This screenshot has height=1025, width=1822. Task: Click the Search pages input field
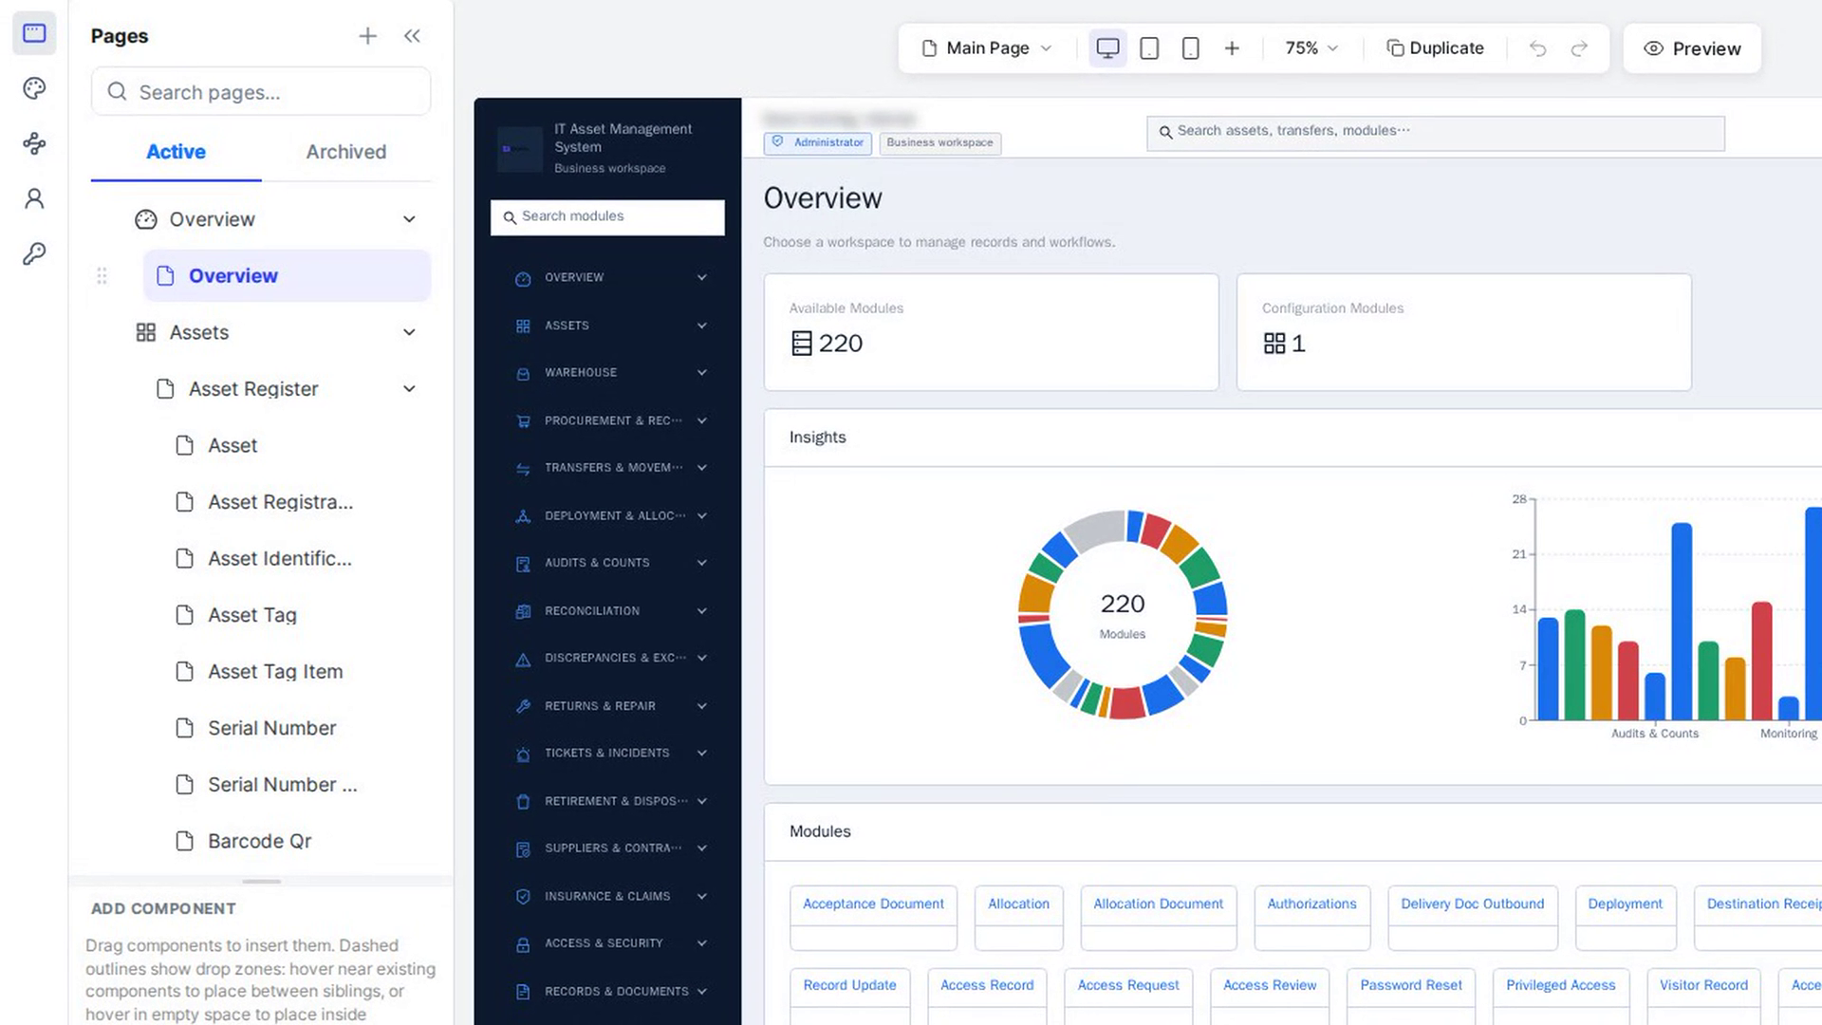(261, 92)
